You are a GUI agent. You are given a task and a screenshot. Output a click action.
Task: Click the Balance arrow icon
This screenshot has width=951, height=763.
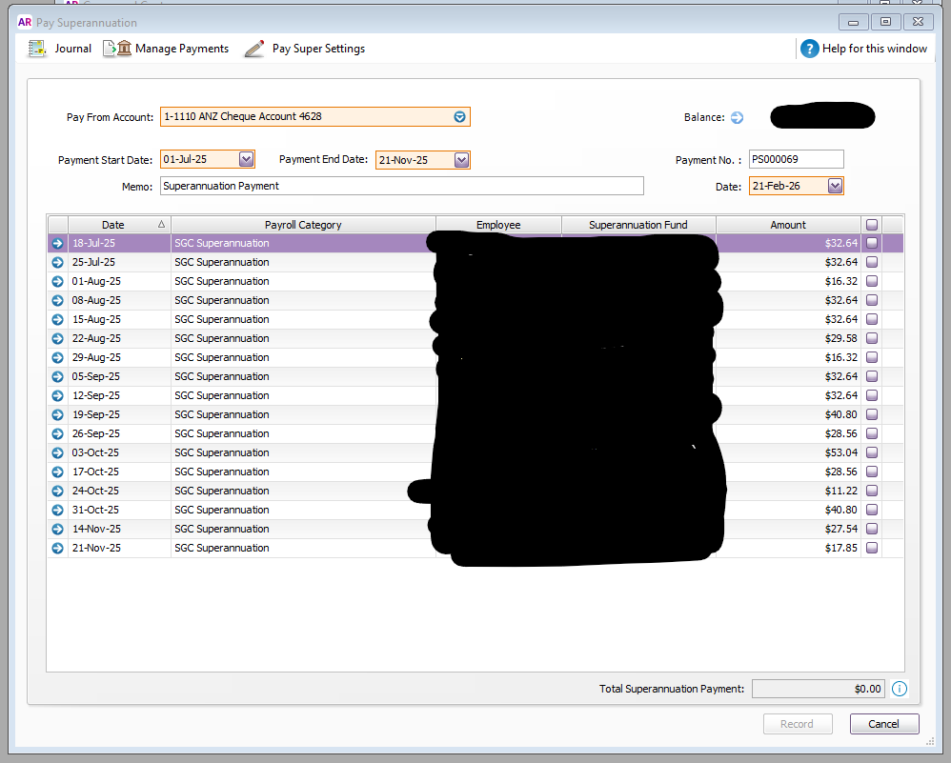(737, 118)
